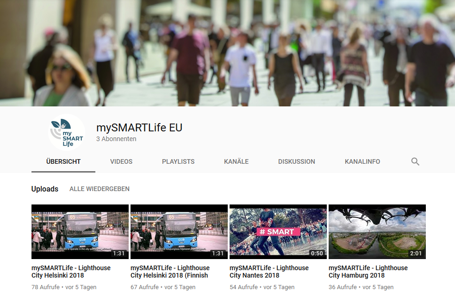Click the '3 Abonnenten' subscriber count
This screenshot has height=297, width=455.
pos(116,139)
